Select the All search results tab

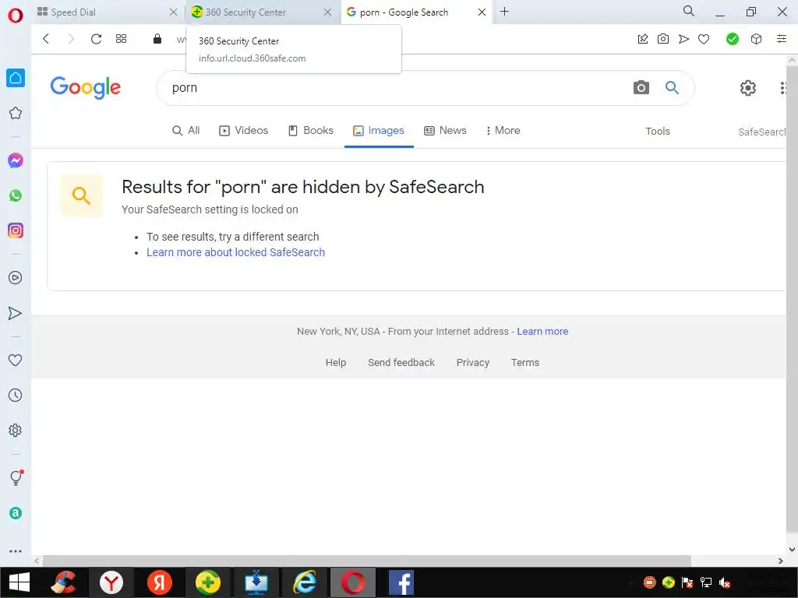tap(185, 131)
